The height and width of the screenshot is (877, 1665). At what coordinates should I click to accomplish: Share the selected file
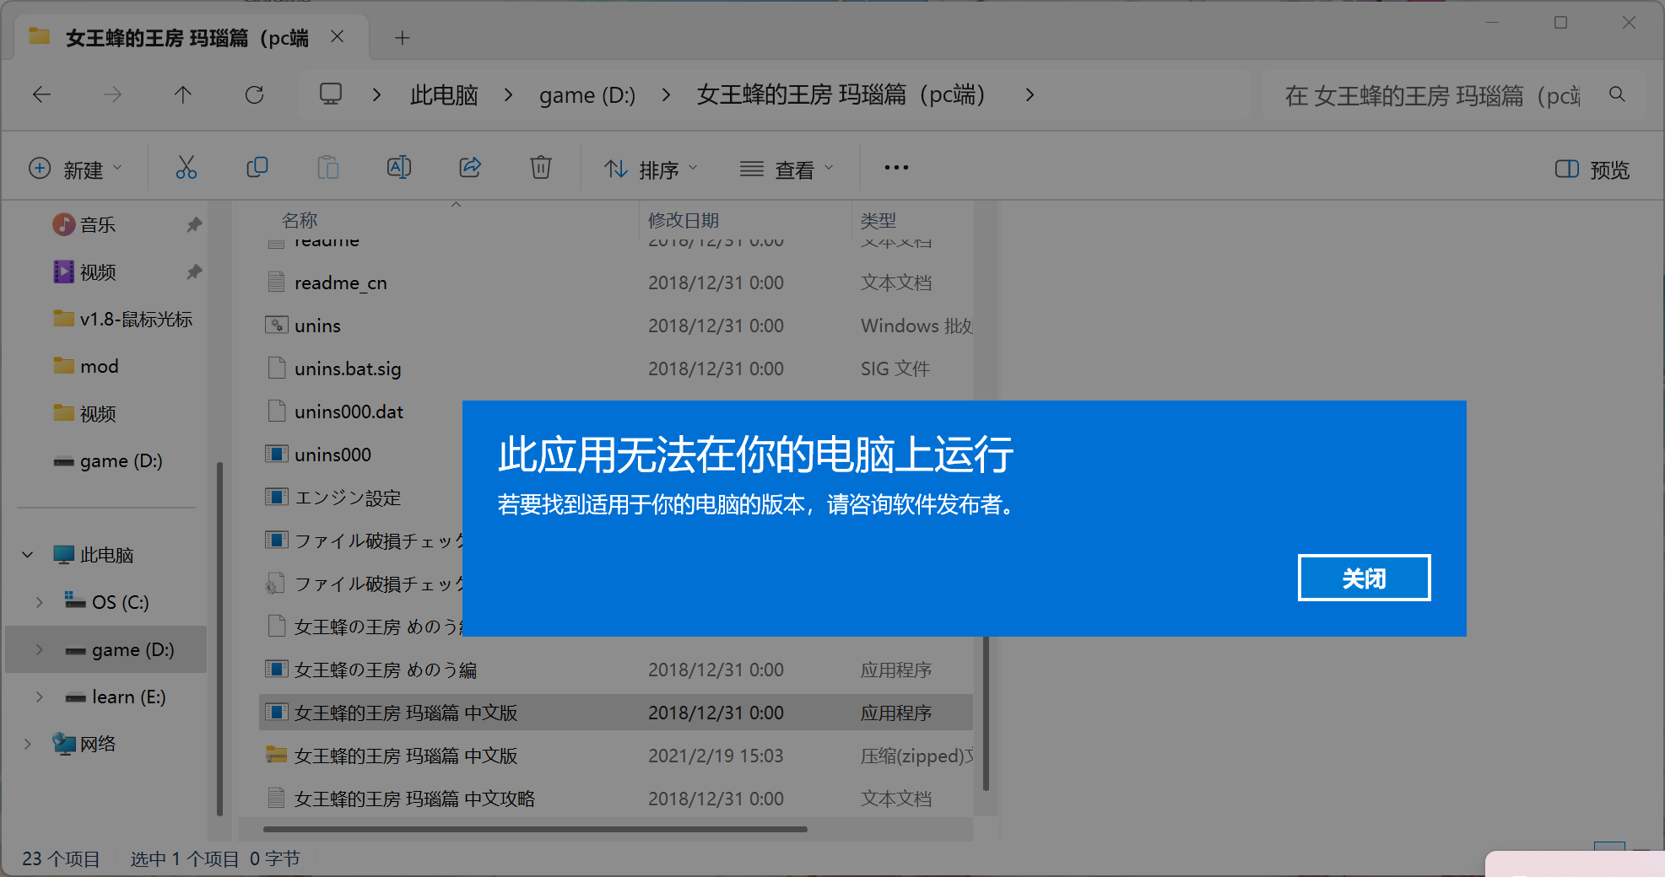click(470, 168)
